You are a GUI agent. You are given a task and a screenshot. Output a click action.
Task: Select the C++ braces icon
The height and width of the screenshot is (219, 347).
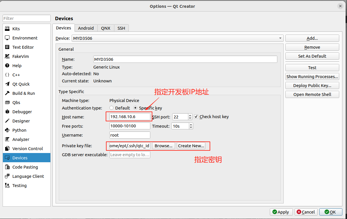click(x=7, y=75)
